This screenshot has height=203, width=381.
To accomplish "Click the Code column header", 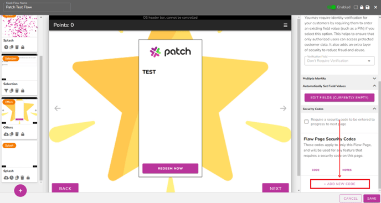I will (316, 170).
